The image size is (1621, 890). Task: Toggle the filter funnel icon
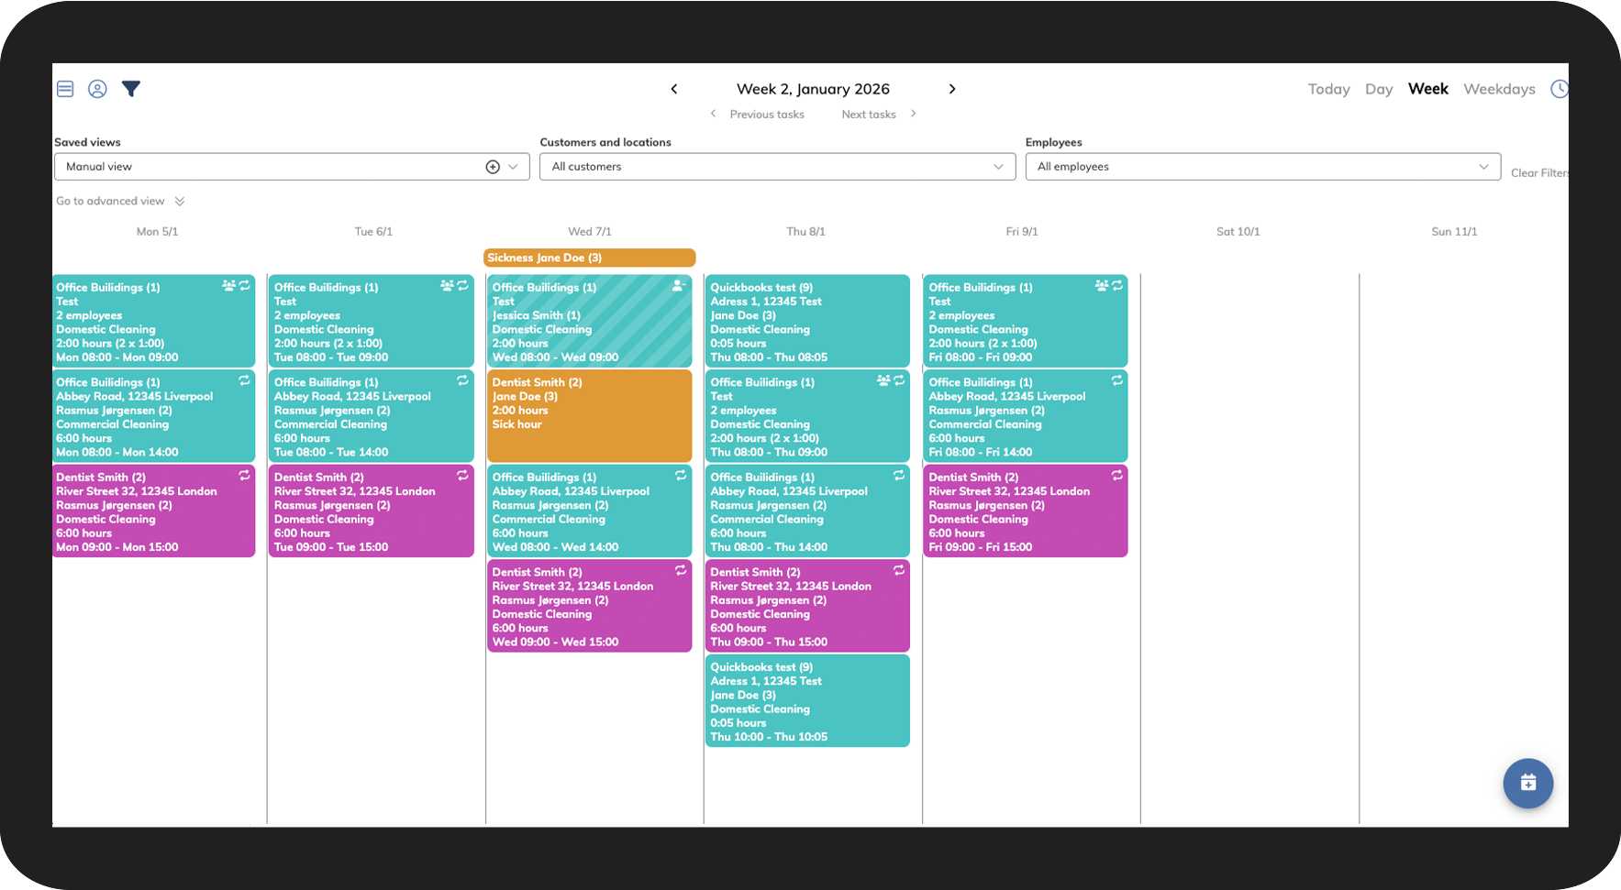click(131, 89)
